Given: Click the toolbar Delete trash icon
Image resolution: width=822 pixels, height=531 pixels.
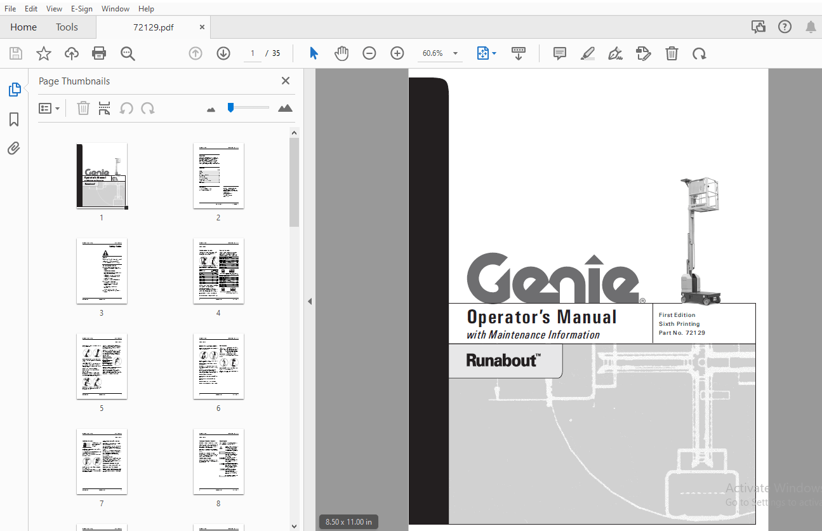Looking at the screenshot, I should point(672,53).
